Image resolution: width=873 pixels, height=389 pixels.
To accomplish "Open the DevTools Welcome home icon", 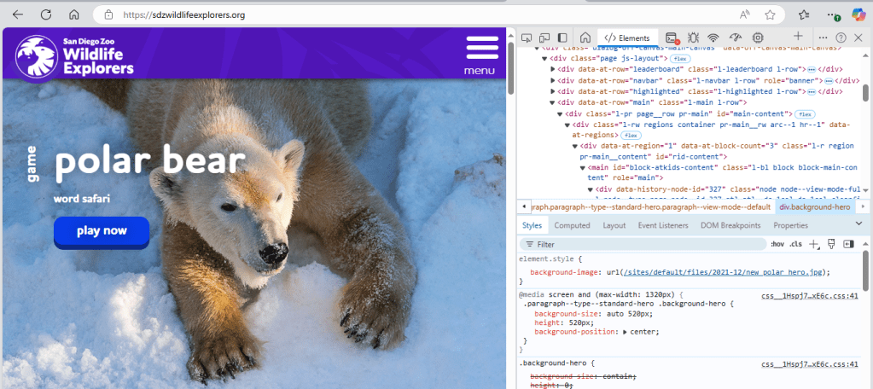I will click(585, 38).
